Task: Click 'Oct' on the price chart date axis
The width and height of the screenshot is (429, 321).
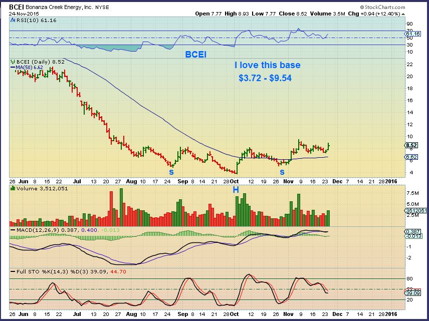Action: (234, 181)
